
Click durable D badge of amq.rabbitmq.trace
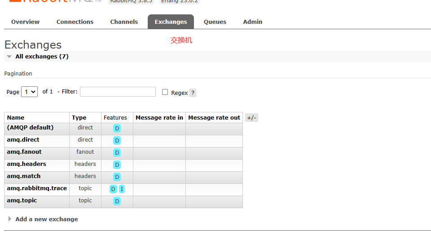pos(113,189)
